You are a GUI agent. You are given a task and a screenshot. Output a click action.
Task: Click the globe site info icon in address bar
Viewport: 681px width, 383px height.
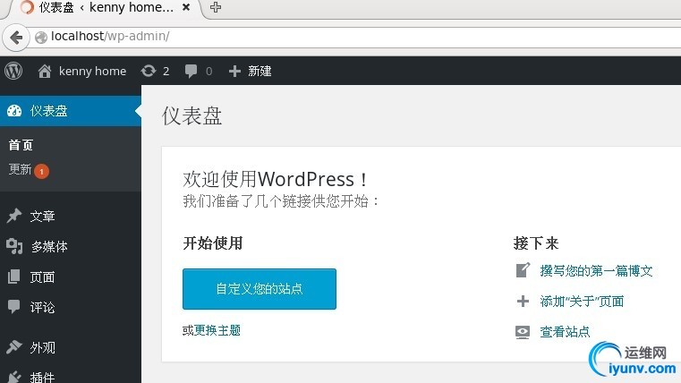41,38
